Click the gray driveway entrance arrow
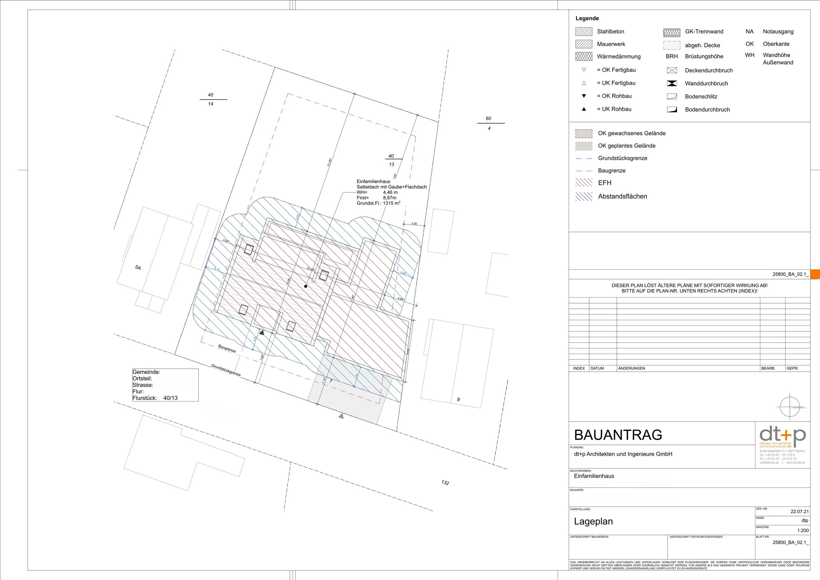The image size is (820, 580). coord(341,416)
